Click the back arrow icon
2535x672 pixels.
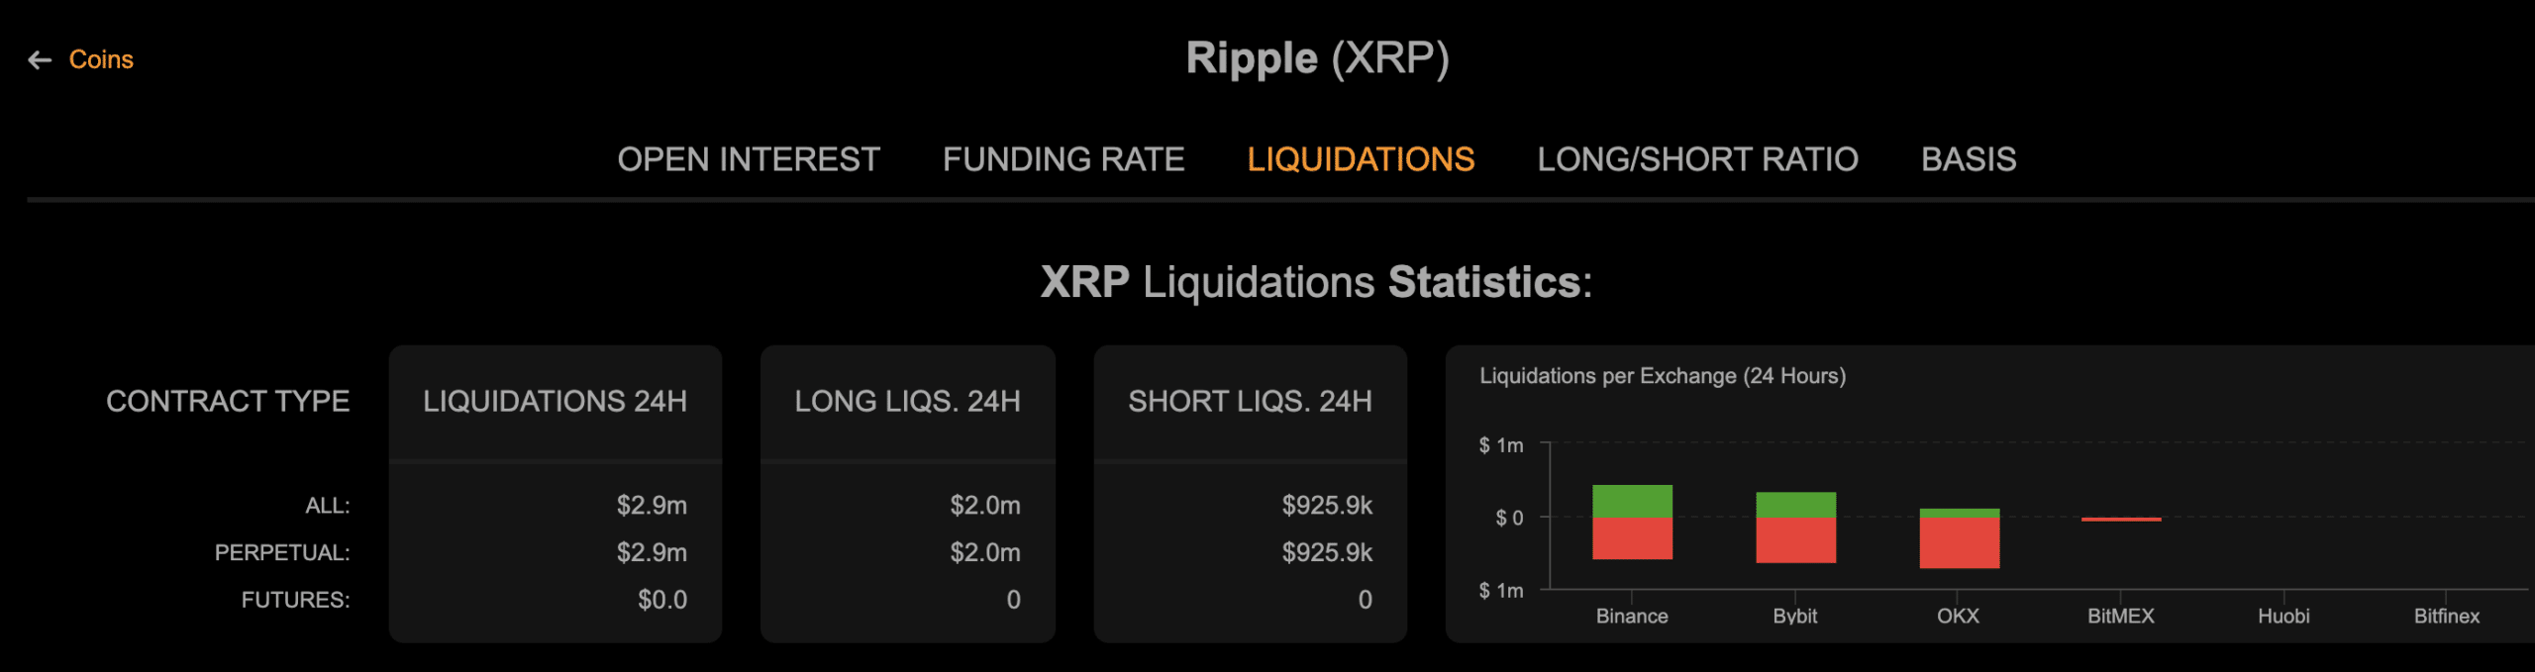[x=40, y=59]
